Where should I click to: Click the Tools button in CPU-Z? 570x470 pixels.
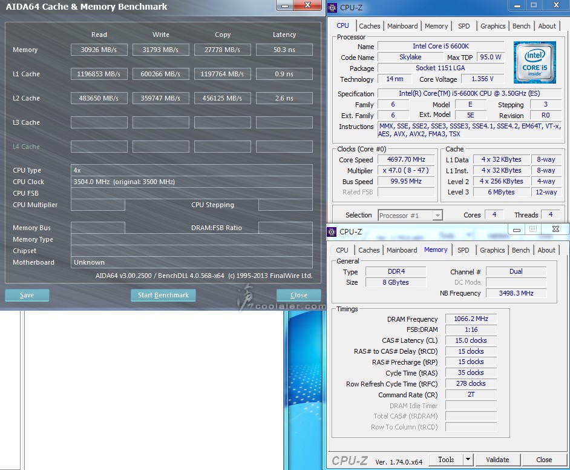click(x=446, y=460)
